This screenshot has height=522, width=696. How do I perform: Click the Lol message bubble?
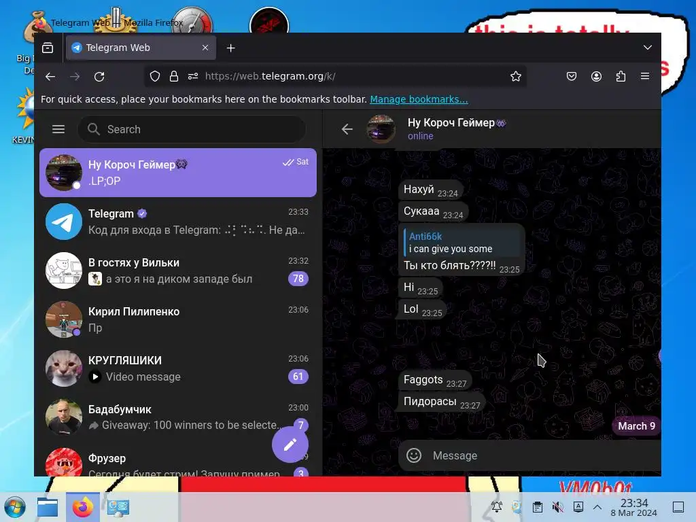pyautogui.click(x=422, y=310)
